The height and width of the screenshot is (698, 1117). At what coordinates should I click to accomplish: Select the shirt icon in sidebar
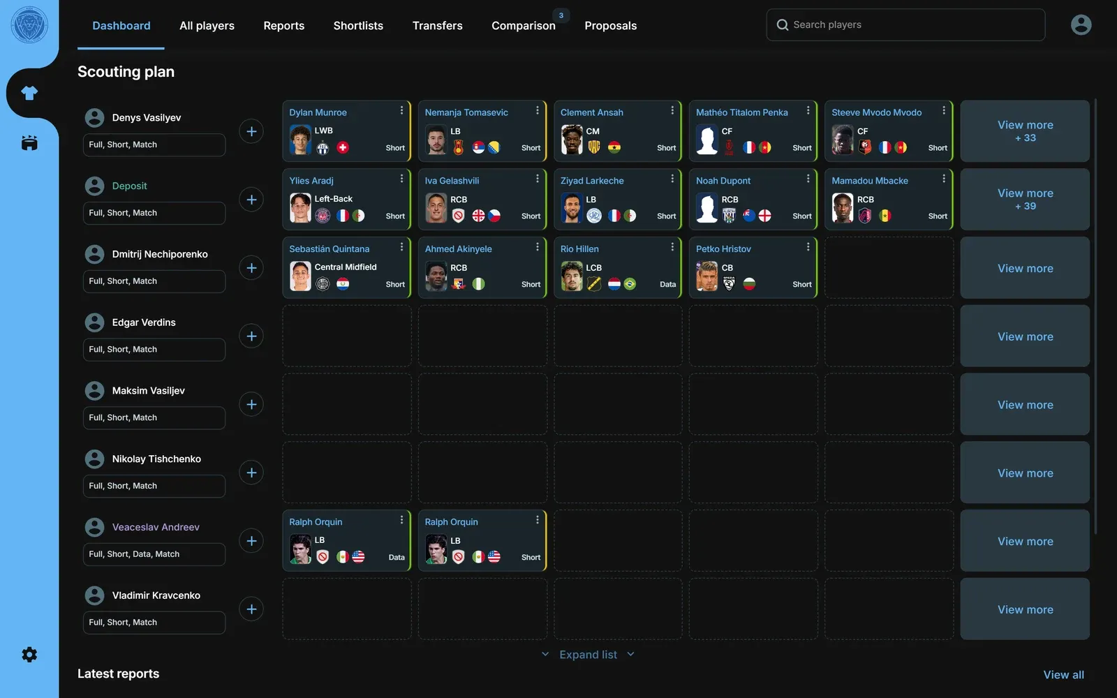click(x=29, y=93)
